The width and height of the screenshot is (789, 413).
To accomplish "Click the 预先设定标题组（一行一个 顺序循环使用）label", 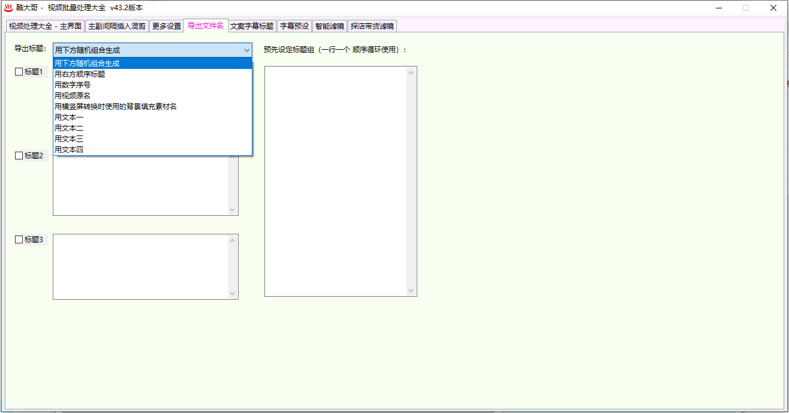I will pyautogui.click(x=335, y=49).
